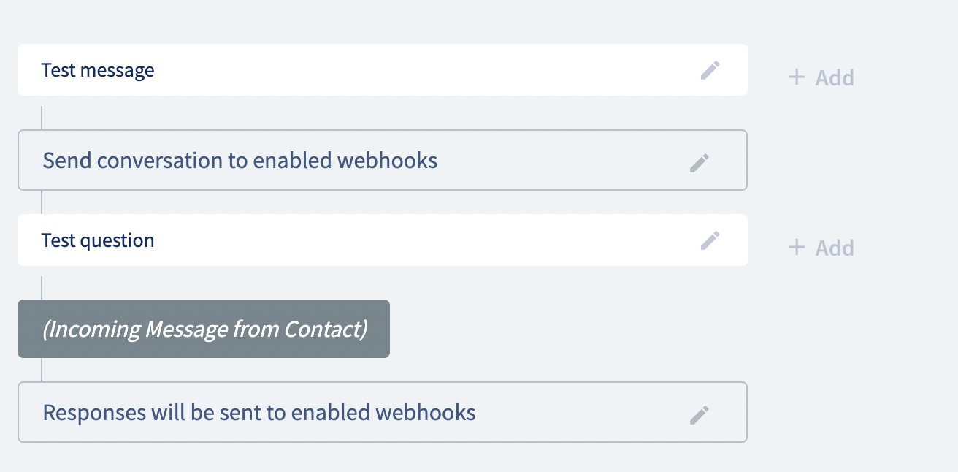
Task: Select the Incoming Message from Contact block
Action: click(x=204, y=329)
